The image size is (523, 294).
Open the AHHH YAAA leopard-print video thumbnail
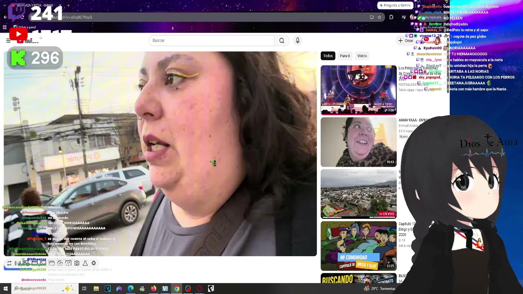pos(358,142)
